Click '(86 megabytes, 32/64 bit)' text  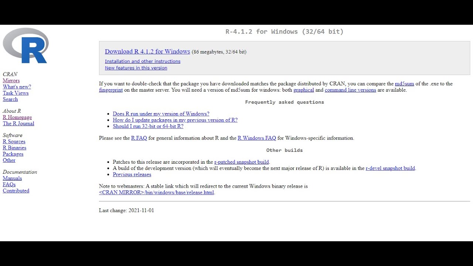click(219, 52)
